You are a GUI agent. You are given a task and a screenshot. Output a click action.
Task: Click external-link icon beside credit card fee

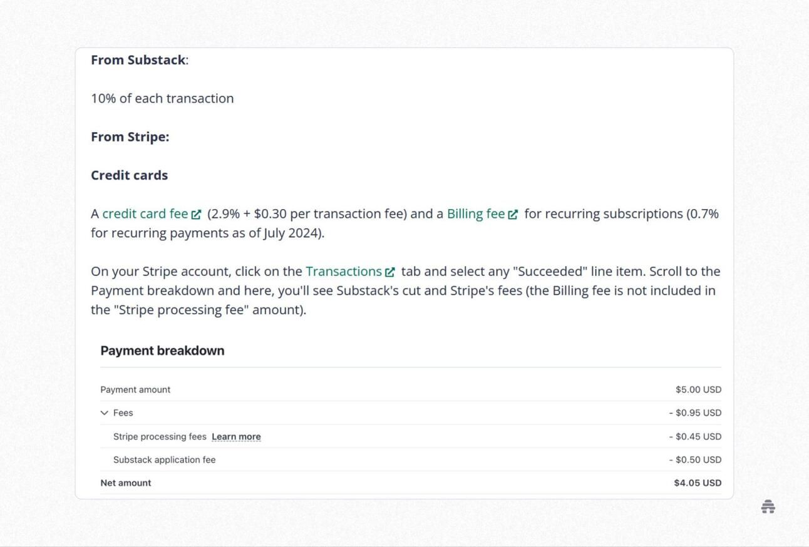click(x=196, y=215)
